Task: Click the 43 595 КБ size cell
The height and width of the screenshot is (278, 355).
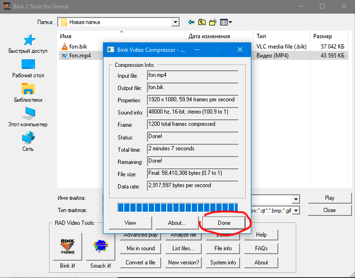Action: click(x=332, y=55)
